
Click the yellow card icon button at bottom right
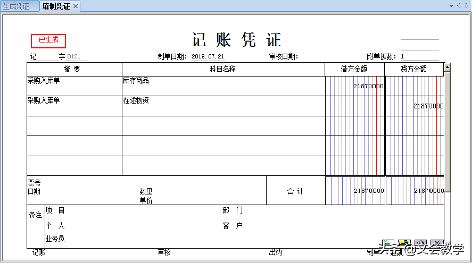pos(404,243)
